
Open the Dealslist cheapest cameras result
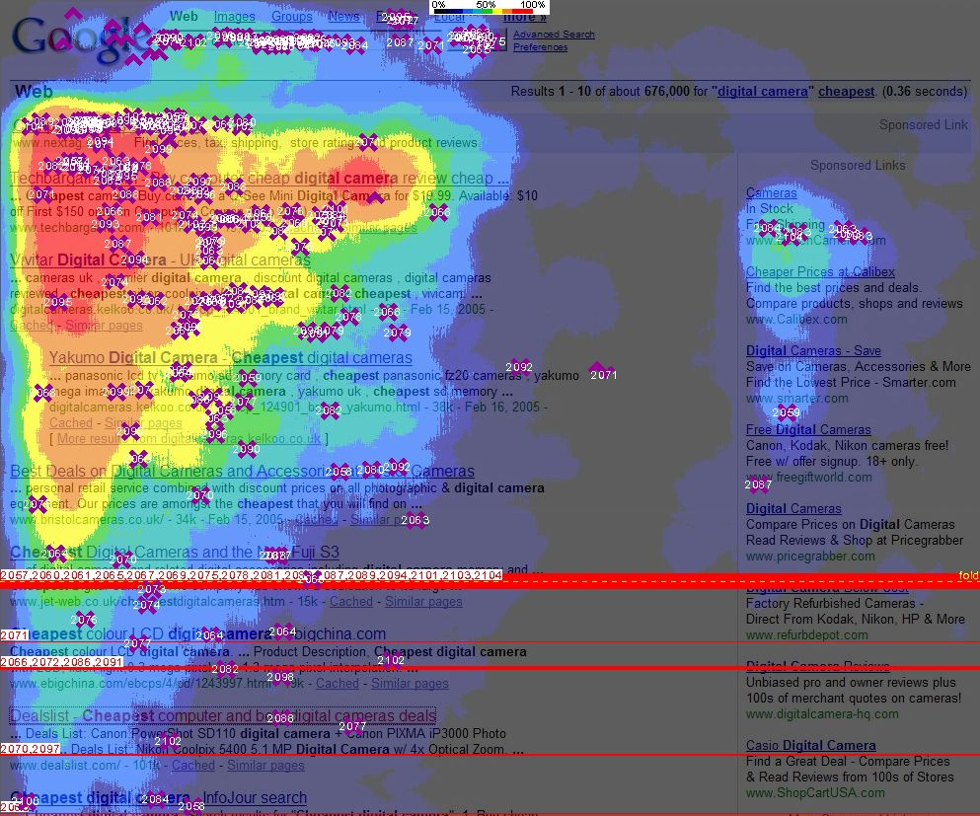coord(222,715)
